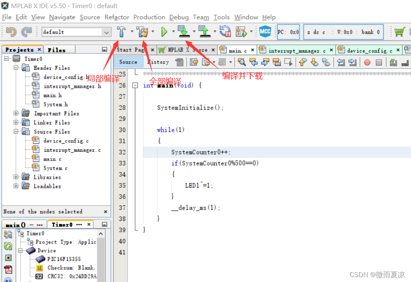This screenshot has width=411, height=282.
Task: Click the Next Bookmark icon
Action: click(x=314, y=62)
